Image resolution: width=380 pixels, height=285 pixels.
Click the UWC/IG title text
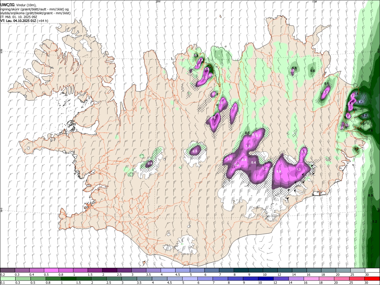[x=7, y=5]
